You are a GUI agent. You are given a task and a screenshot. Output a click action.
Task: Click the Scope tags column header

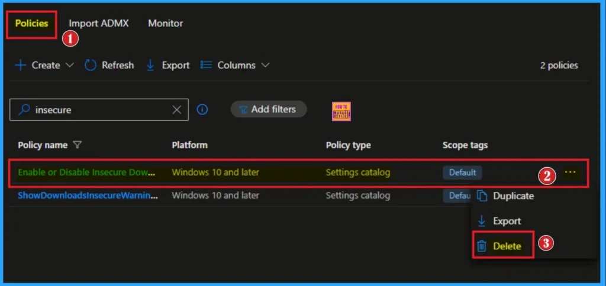[465, 145]
